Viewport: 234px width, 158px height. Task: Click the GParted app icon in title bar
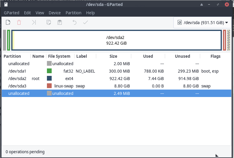tap(6, 4)
